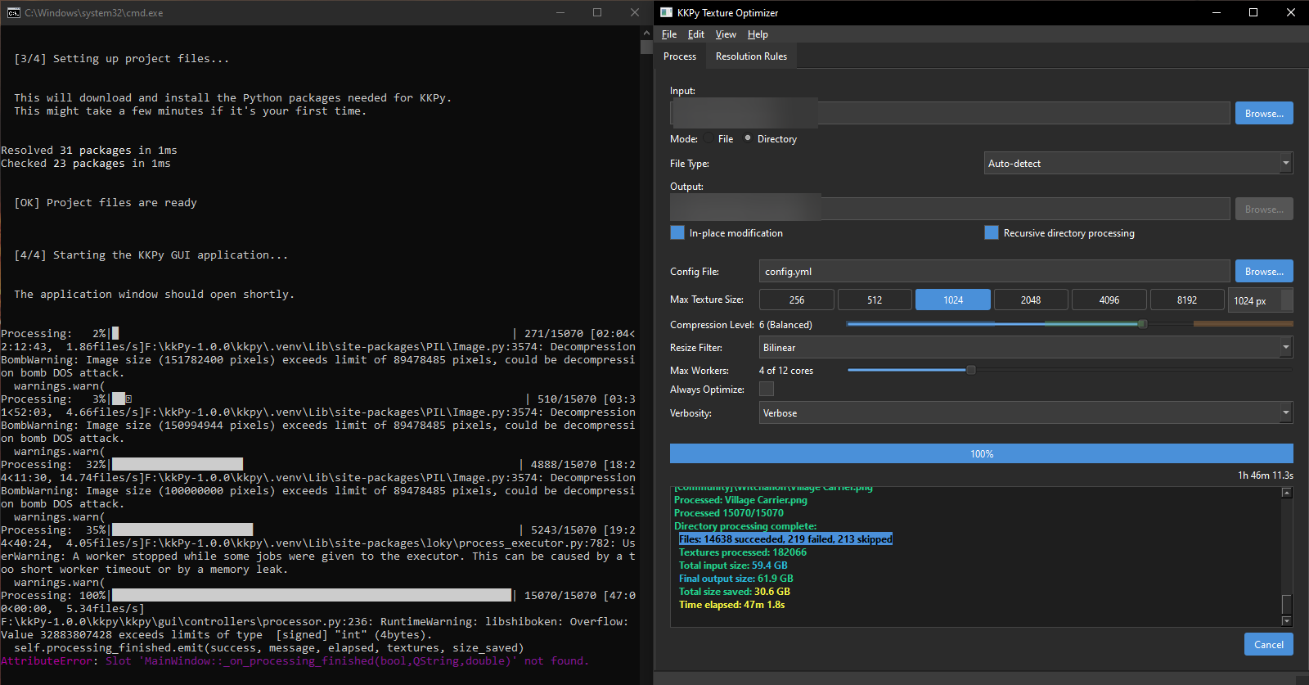The height and width of the screenshot is (685, 1309).
Task: Minimize the KKPy Texture Optimizer window
Action: (x=1217, y=12)
